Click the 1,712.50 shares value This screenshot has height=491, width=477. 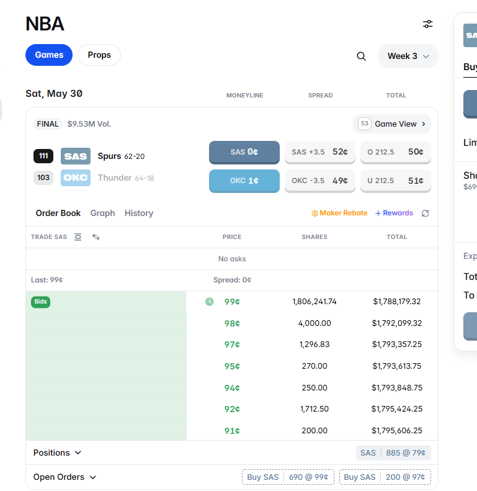[314, 409]
